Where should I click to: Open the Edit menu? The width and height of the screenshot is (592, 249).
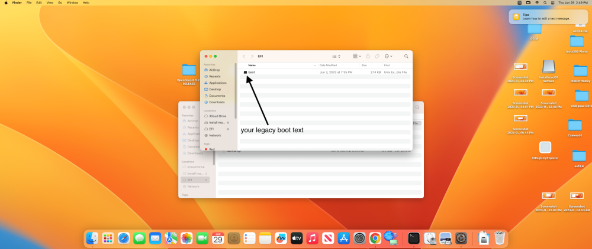(39, 2)
